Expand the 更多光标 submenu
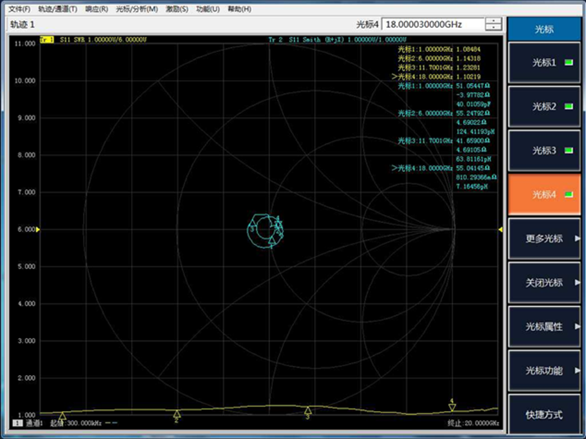This screenshot has height=439, width=586. click(544, 239)
